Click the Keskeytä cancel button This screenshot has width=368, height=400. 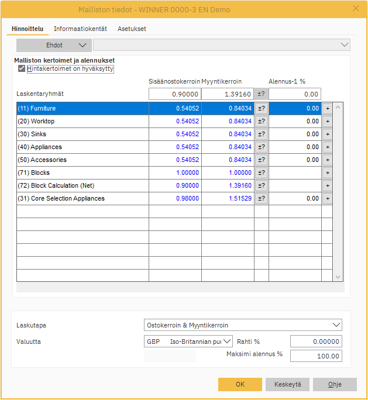pyautogui.click(x=287, y=384)
